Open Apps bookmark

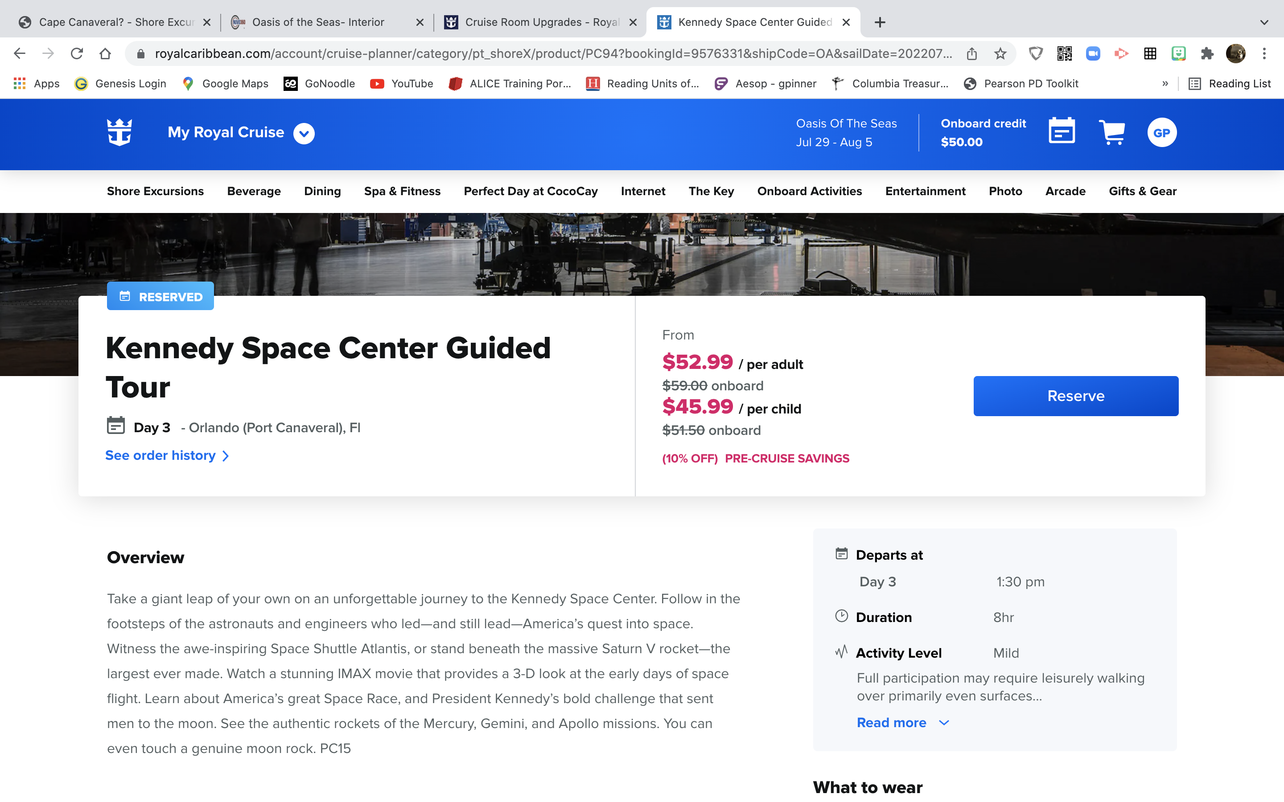click(x=37, y=84)
